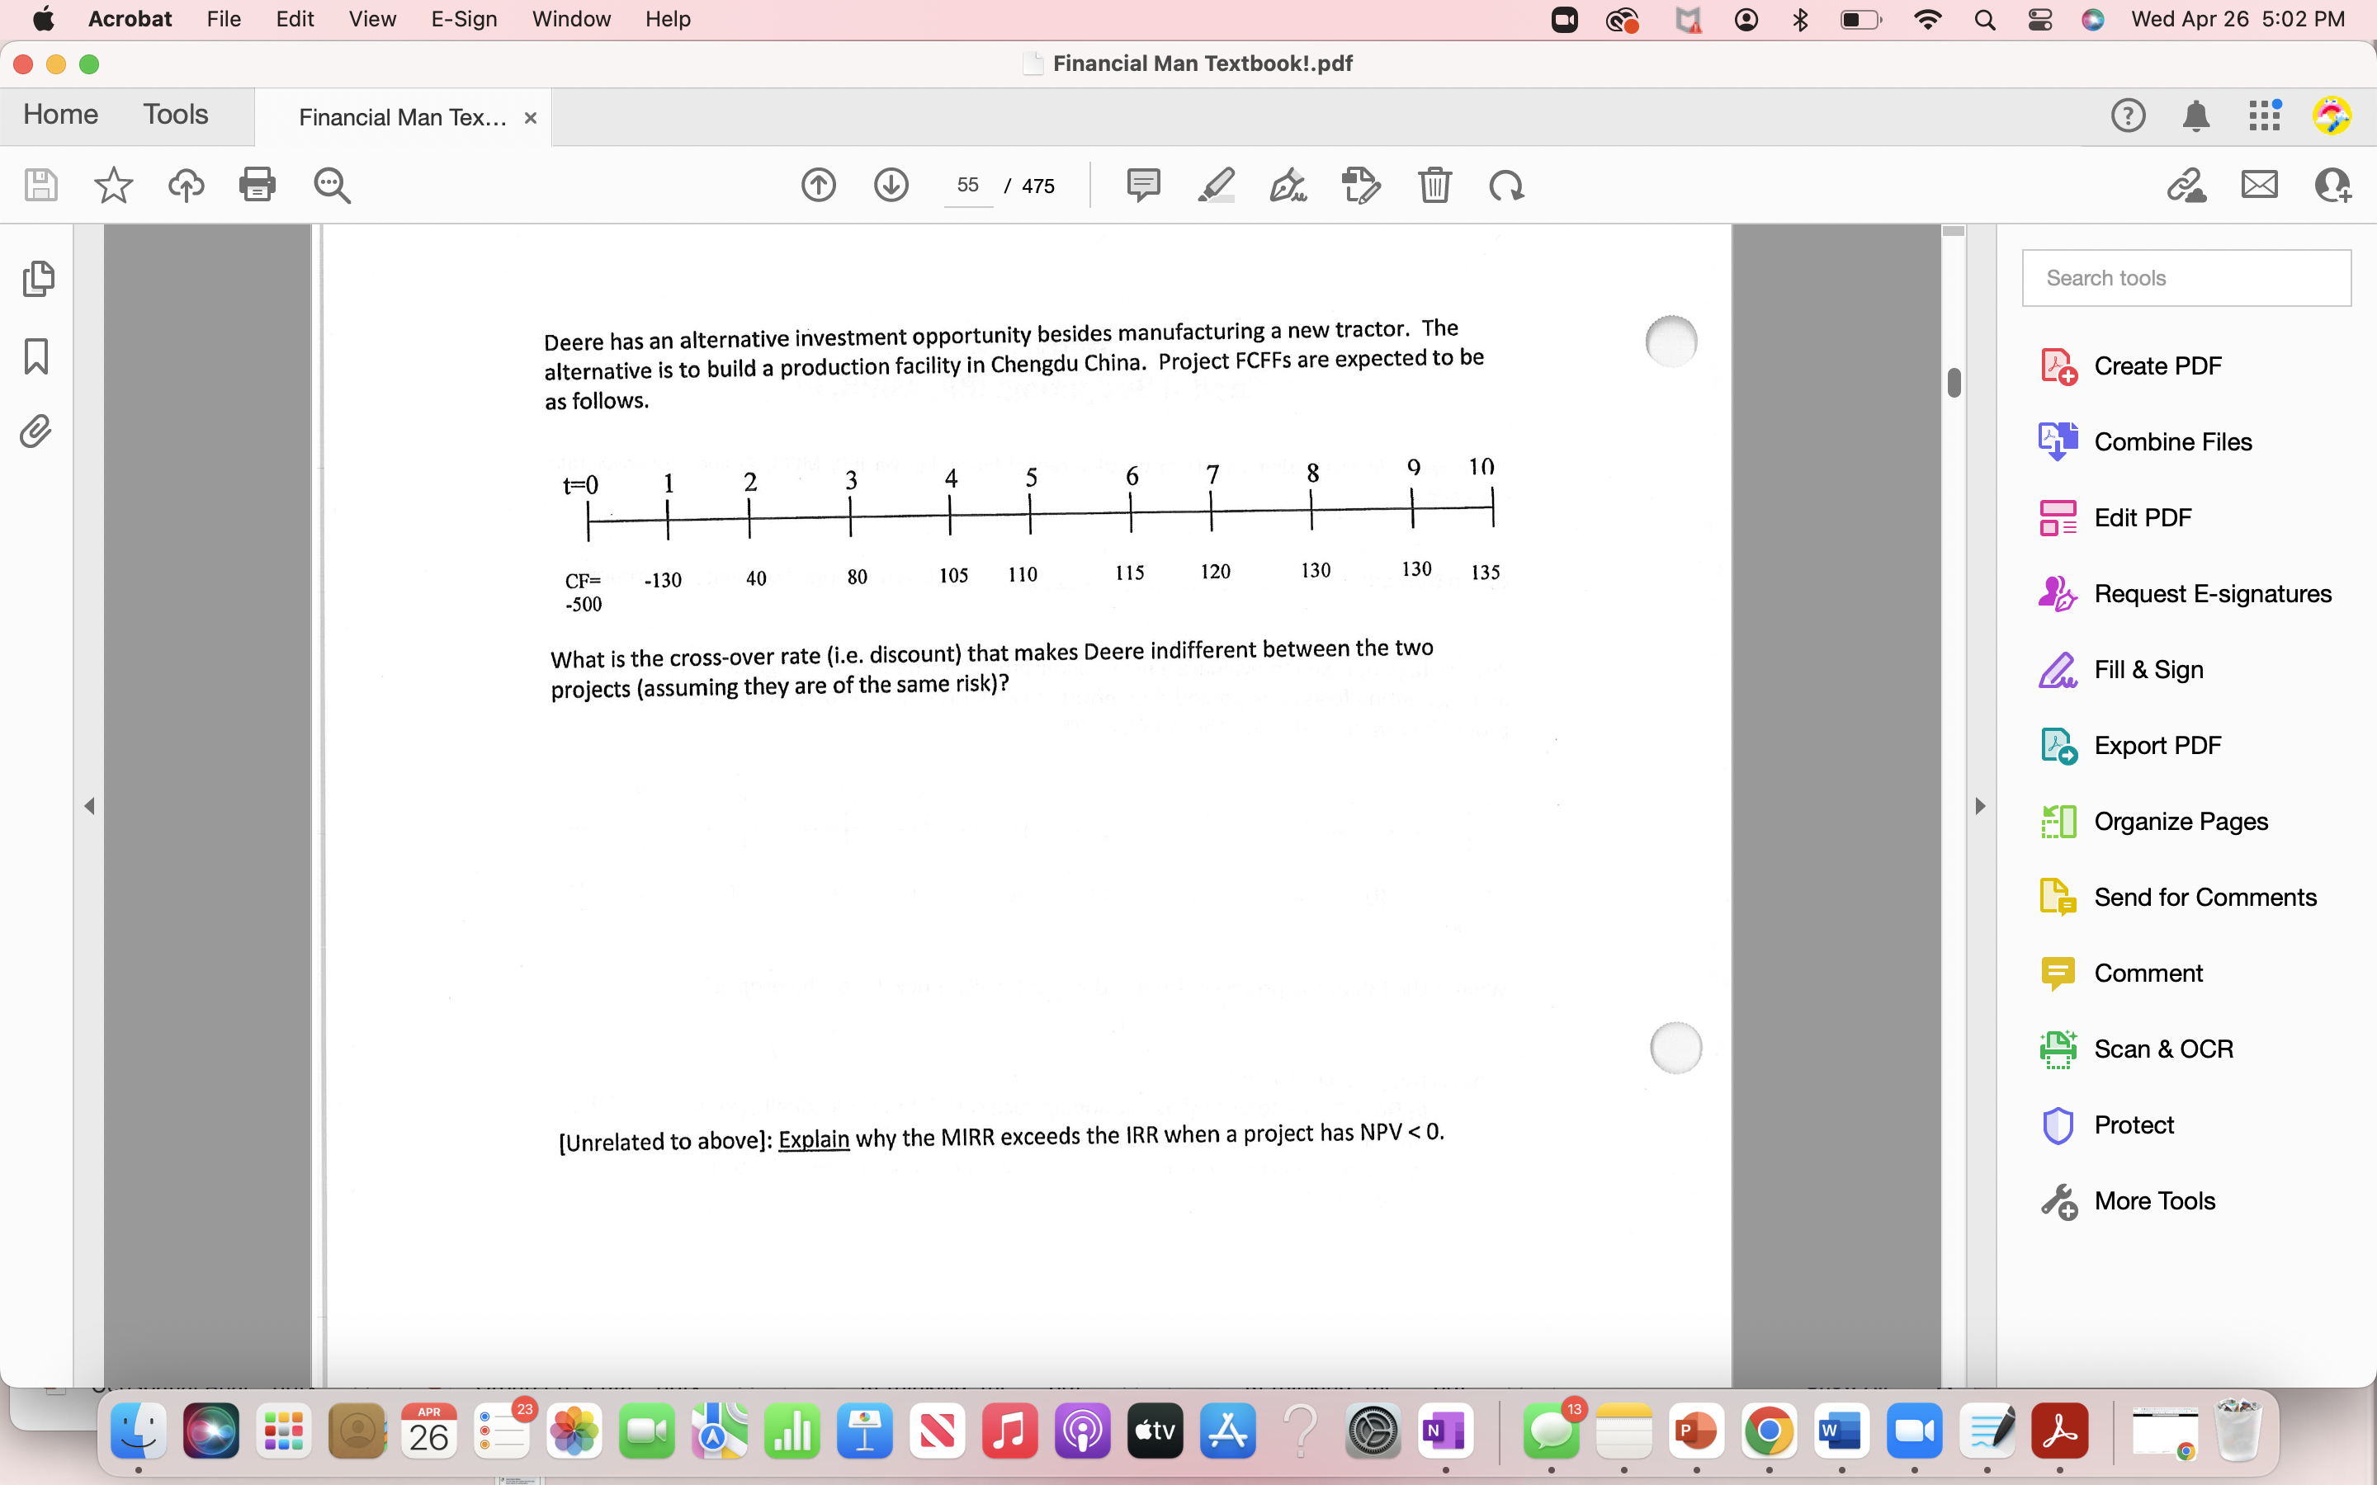
Task: Rotate the current page
Action: coord(1505,185)
